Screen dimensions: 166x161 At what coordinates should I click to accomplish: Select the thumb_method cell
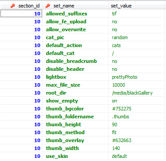tap(75, 132)
